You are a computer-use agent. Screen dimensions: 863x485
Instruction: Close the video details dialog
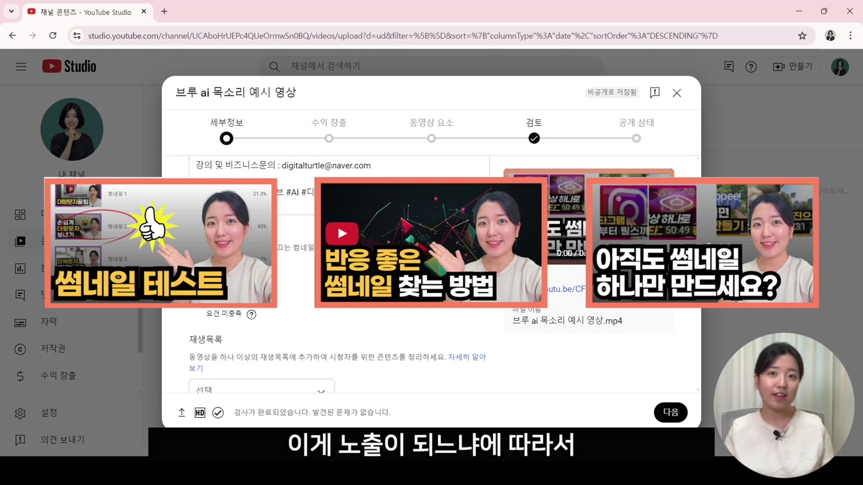point(677,93)
